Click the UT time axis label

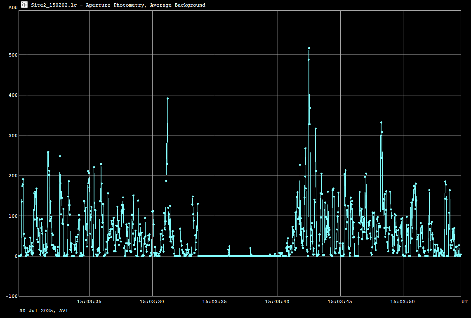point(464,302)
